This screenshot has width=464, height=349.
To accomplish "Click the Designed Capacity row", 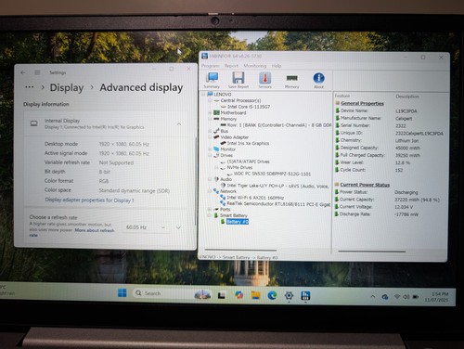I will click(390, 148).
